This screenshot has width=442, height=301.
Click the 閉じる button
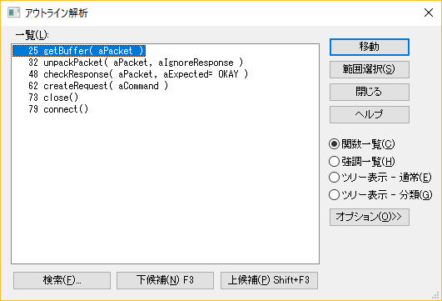pyautogui.click(x=370, y=92)
